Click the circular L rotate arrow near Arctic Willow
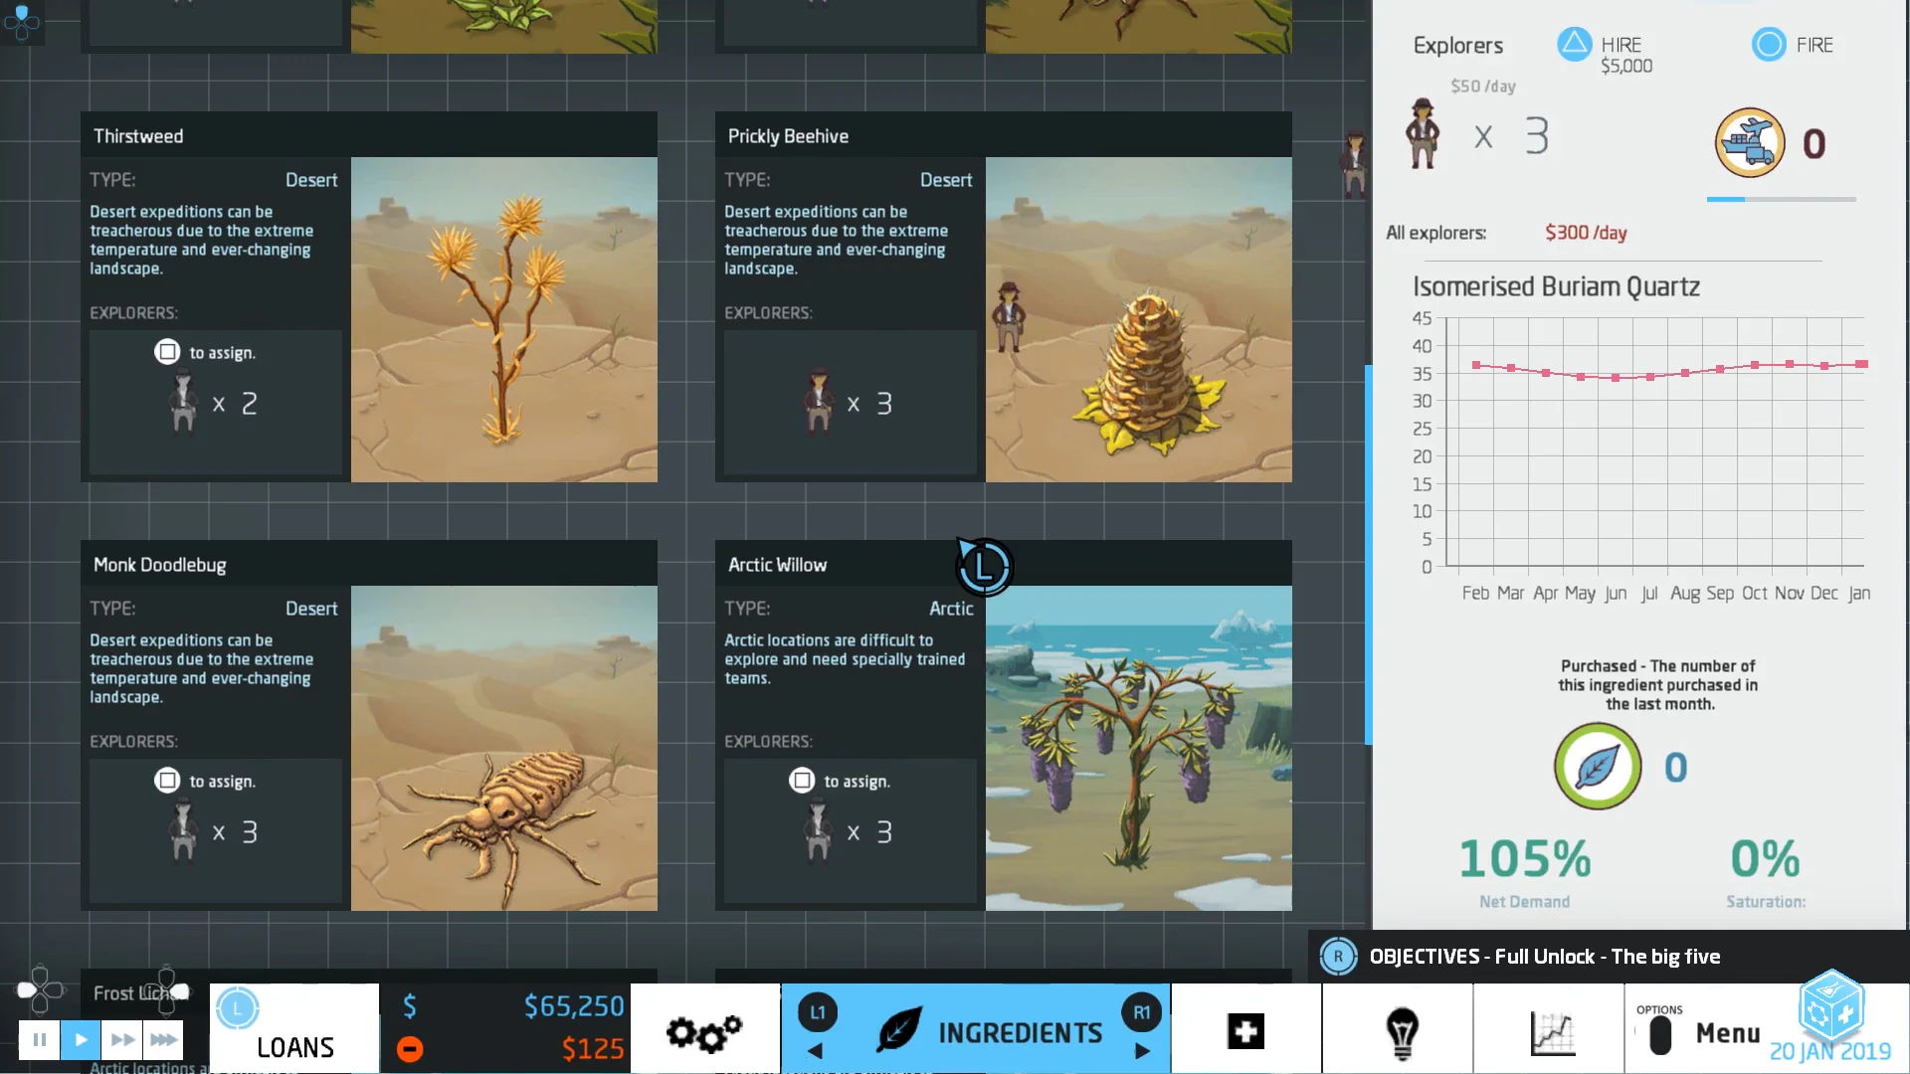Image resolution: width=1910 pixels, height=1074 pixels. (x=983, y=567)
